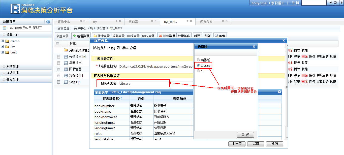Click the 完成 button
This screenshot has height=155, width=344.
pyautogui.click(x=256, y=144)
